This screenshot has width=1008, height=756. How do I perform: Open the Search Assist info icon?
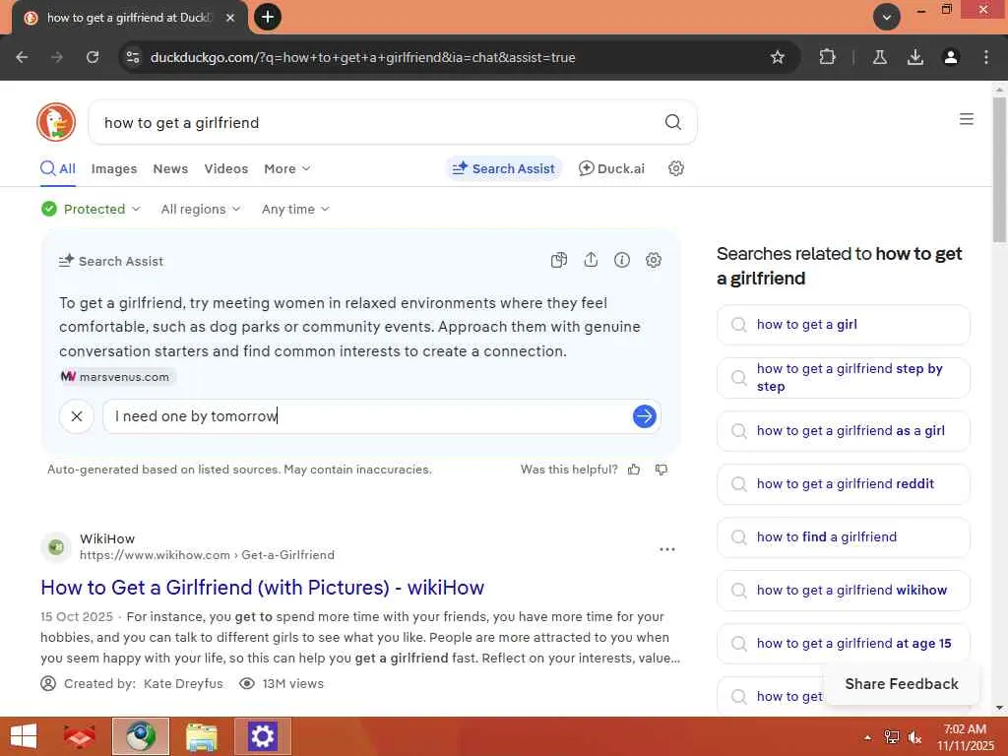pyautogui.click(x=622, y=260)
